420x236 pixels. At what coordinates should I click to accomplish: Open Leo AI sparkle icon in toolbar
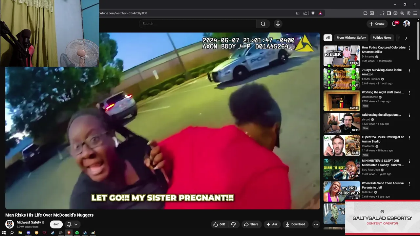click(402, 13)
